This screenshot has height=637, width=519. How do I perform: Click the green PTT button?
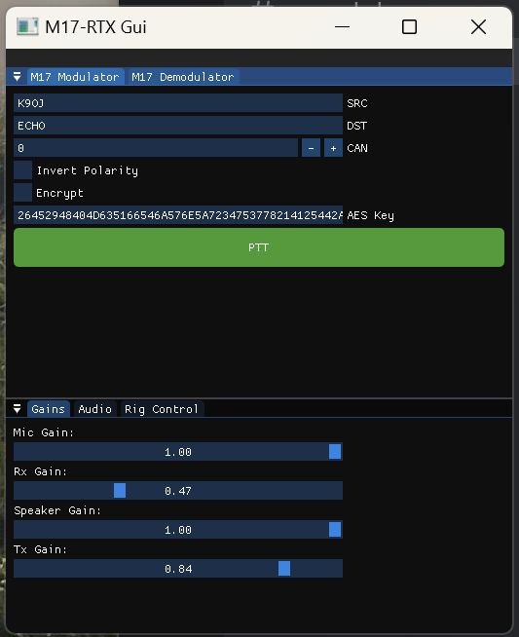(x=259, y=247)
